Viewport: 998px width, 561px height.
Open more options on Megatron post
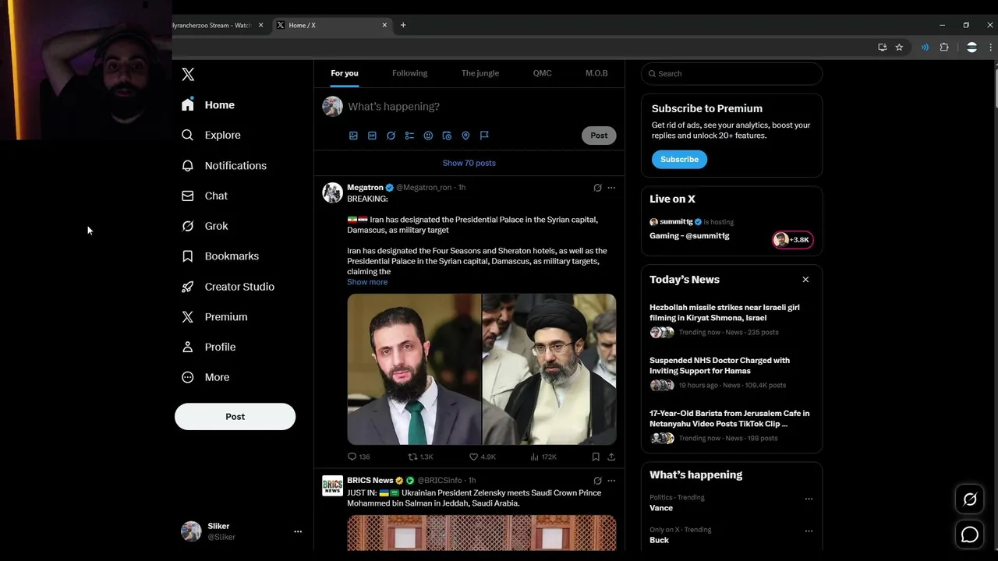click(x=611, y=188)
